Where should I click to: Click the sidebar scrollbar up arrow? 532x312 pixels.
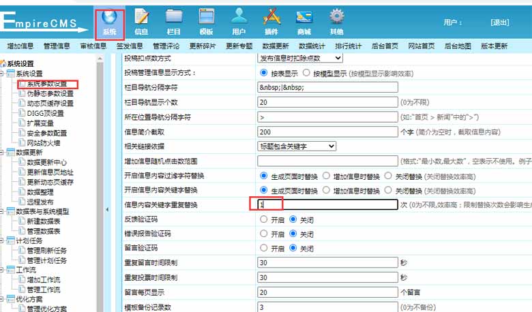click(x=100, y=59)
